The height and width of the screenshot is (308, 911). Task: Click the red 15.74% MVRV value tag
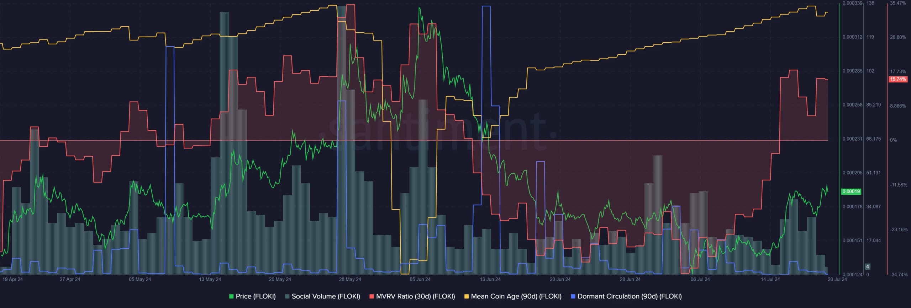898,79
